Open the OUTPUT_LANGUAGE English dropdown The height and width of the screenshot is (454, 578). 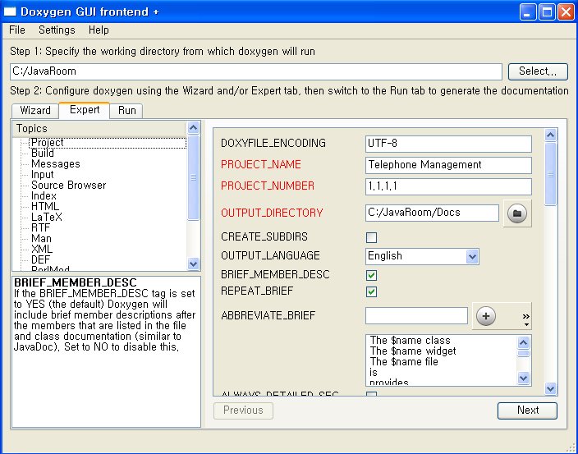[x=422, y=256]
